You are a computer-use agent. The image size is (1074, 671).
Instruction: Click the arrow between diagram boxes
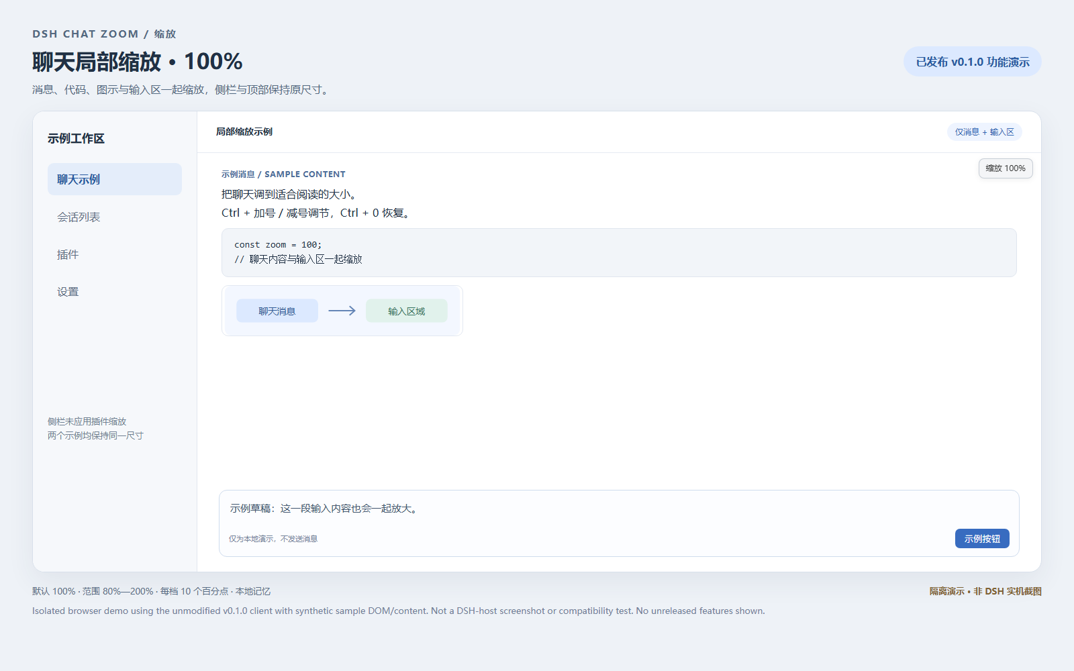tap(342, 311)
